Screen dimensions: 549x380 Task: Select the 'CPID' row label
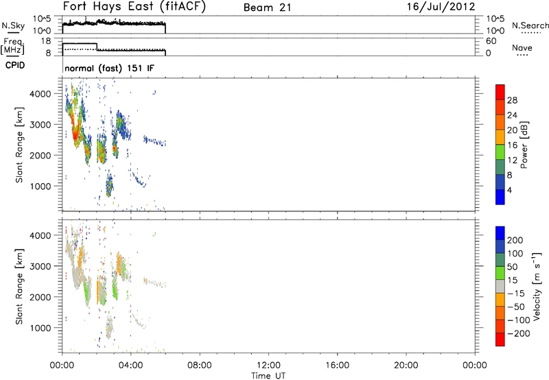tap(15, 65)
